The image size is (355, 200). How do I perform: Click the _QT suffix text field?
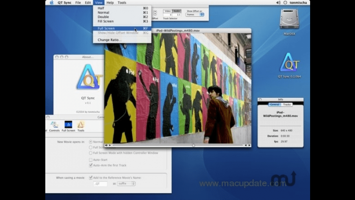(x=100, y=184)
